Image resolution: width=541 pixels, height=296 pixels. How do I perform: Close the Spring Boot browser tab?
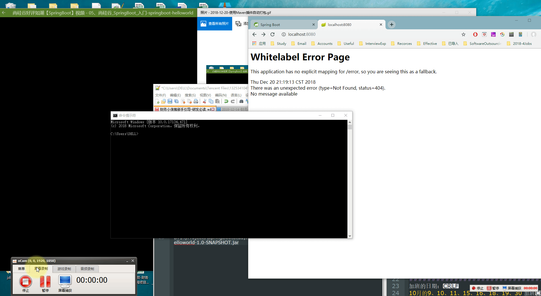tap(314, 25)
